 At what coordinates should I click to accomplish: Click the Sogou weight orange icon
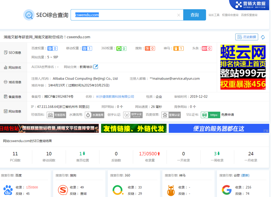tap(148, 48)
